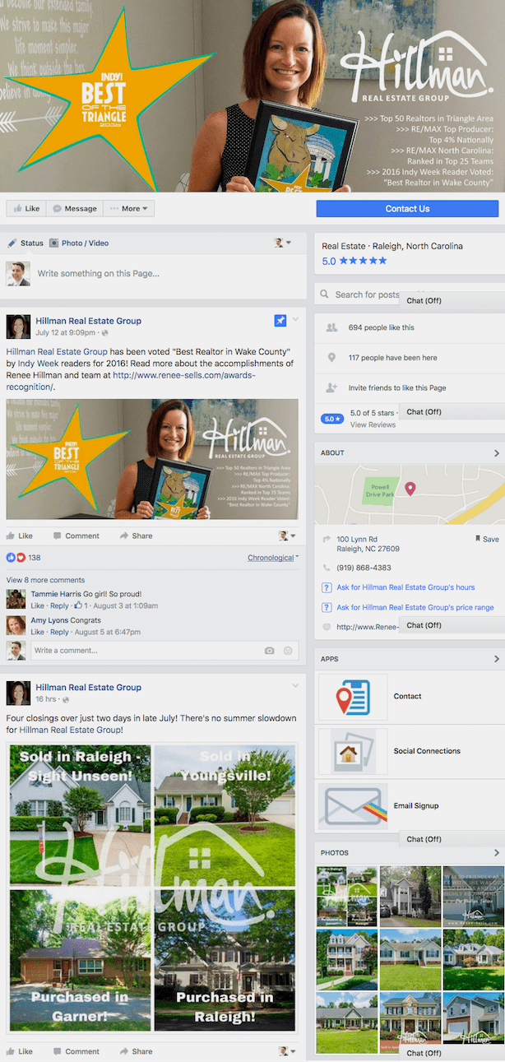505x1062 pixels.
Task: Click the blue Contact Us button
Action: pyautogui.click(x=407, y=209)
